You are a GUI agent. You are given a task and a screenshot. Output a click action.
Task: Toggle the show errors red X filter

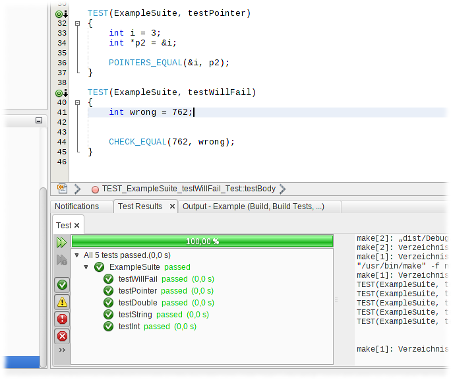point(62,336)
